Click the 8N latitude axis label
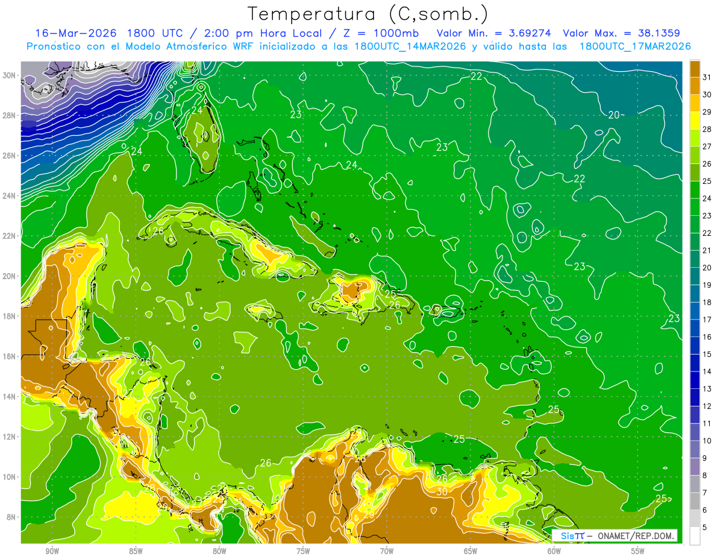723x559 pixels. [x=10, y=517]
